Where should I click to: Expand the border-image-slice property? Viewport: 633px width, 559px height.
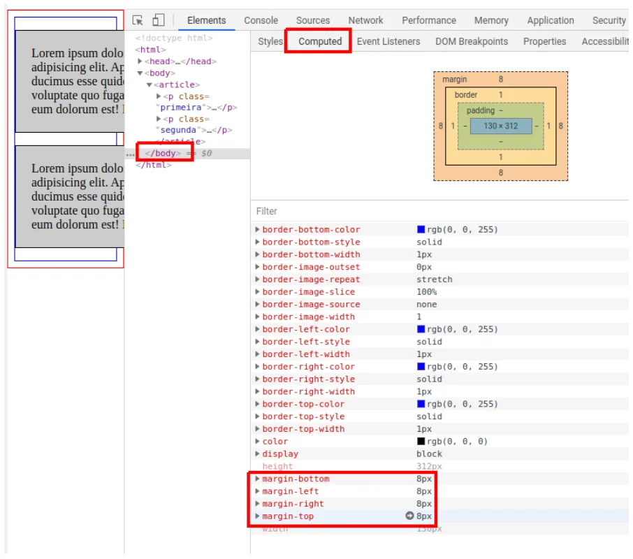[x=257, y=291]
